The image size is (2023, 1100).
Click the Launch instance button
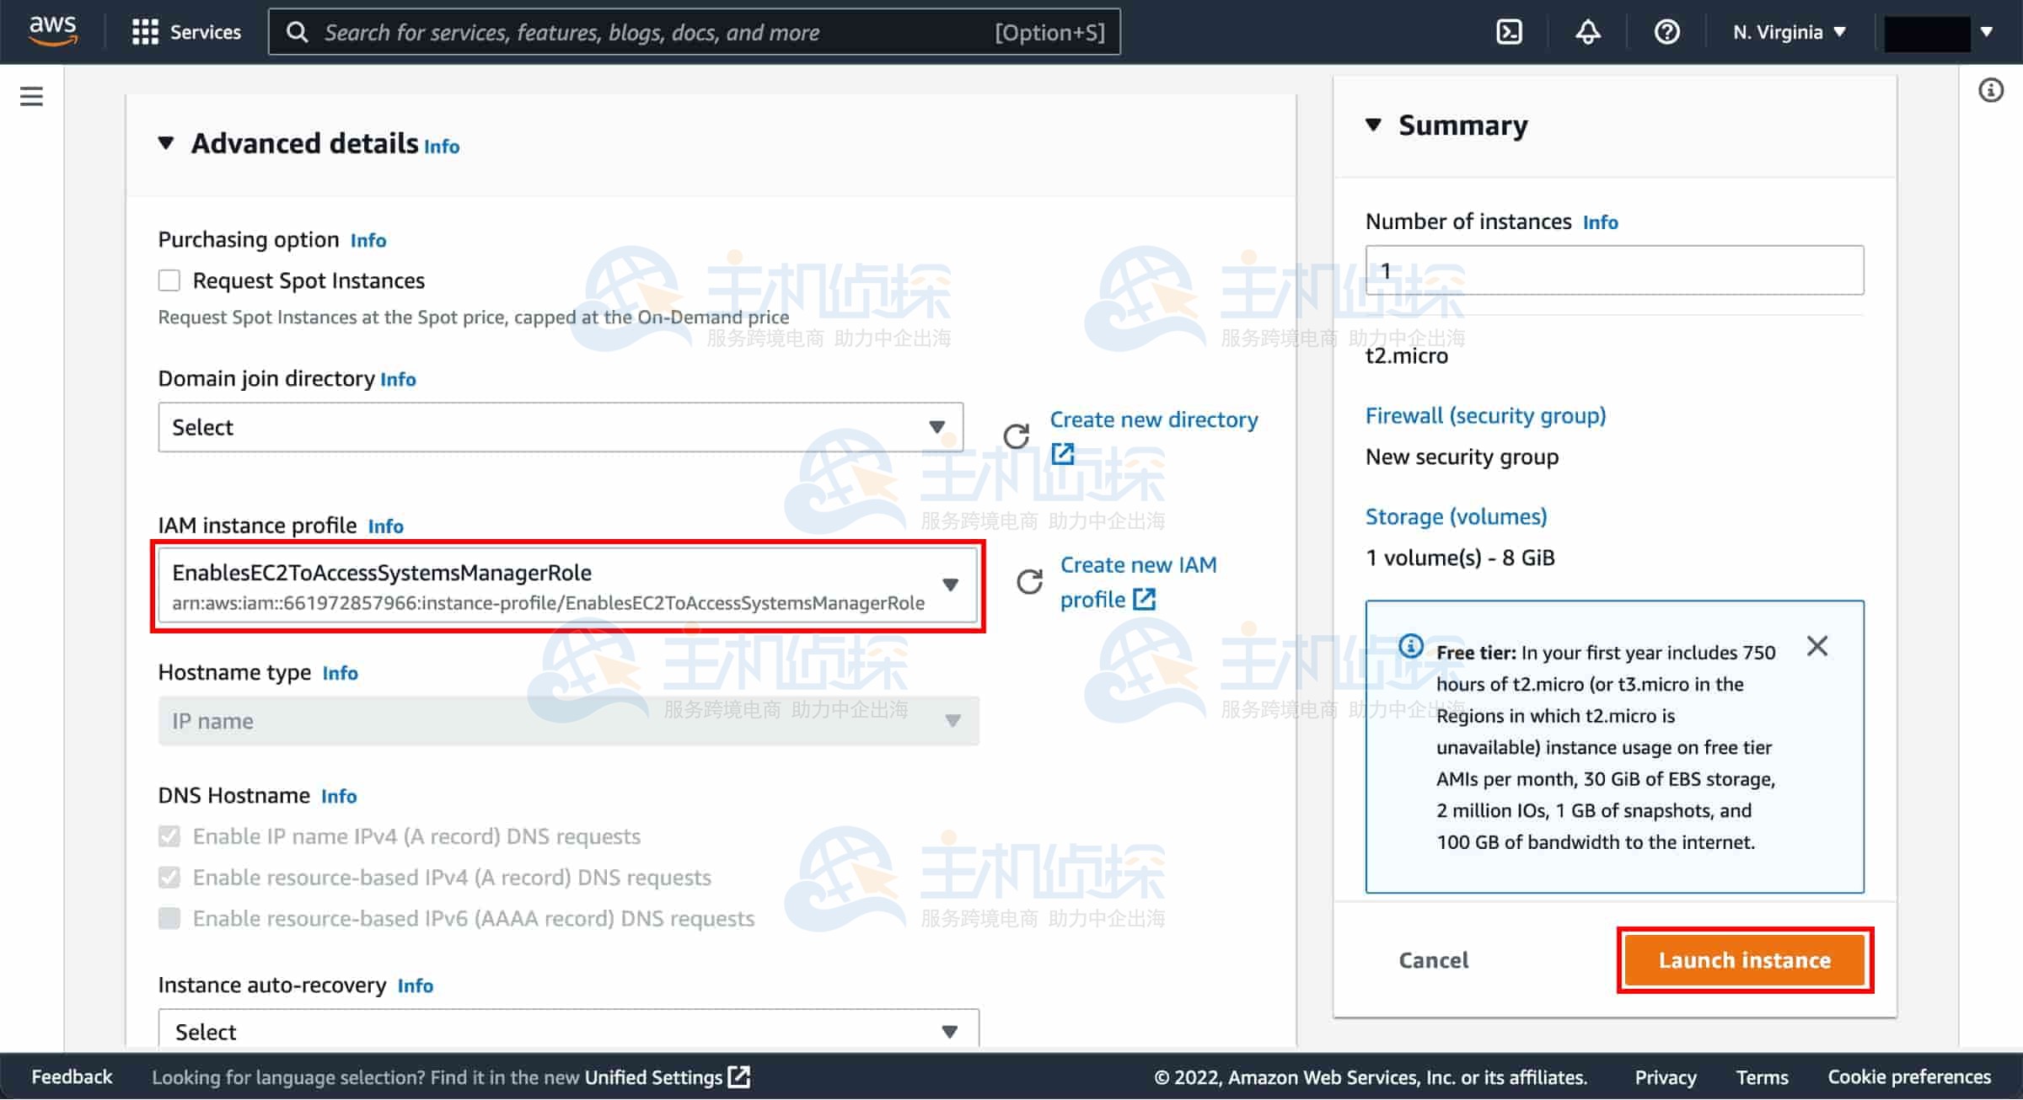click(x=1744, y=960)
